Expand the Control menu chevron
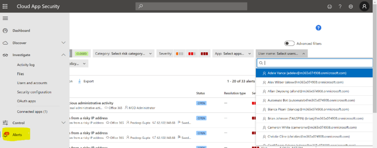The width and height of the screenshot is (377, 148). (x=63, y=123)
